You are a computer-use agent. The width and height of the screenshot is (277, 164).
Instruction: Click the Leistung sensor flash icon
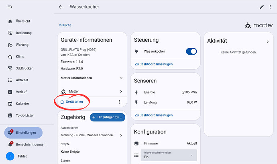136,102
